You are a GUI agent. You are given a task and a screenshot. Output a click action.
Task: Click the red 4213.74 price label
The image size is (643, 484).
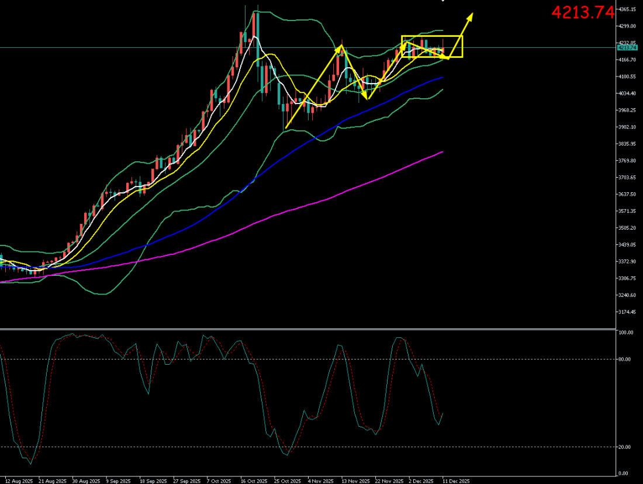pyautogui.click(x=583, y=12)
